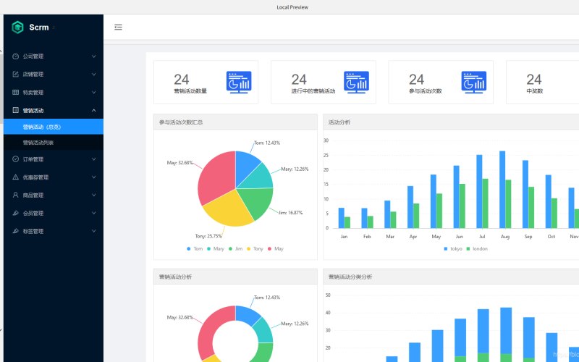Click the 店铺管理 edit icon
The width and height of the screenshot is (579, 362).
point(15,75)
